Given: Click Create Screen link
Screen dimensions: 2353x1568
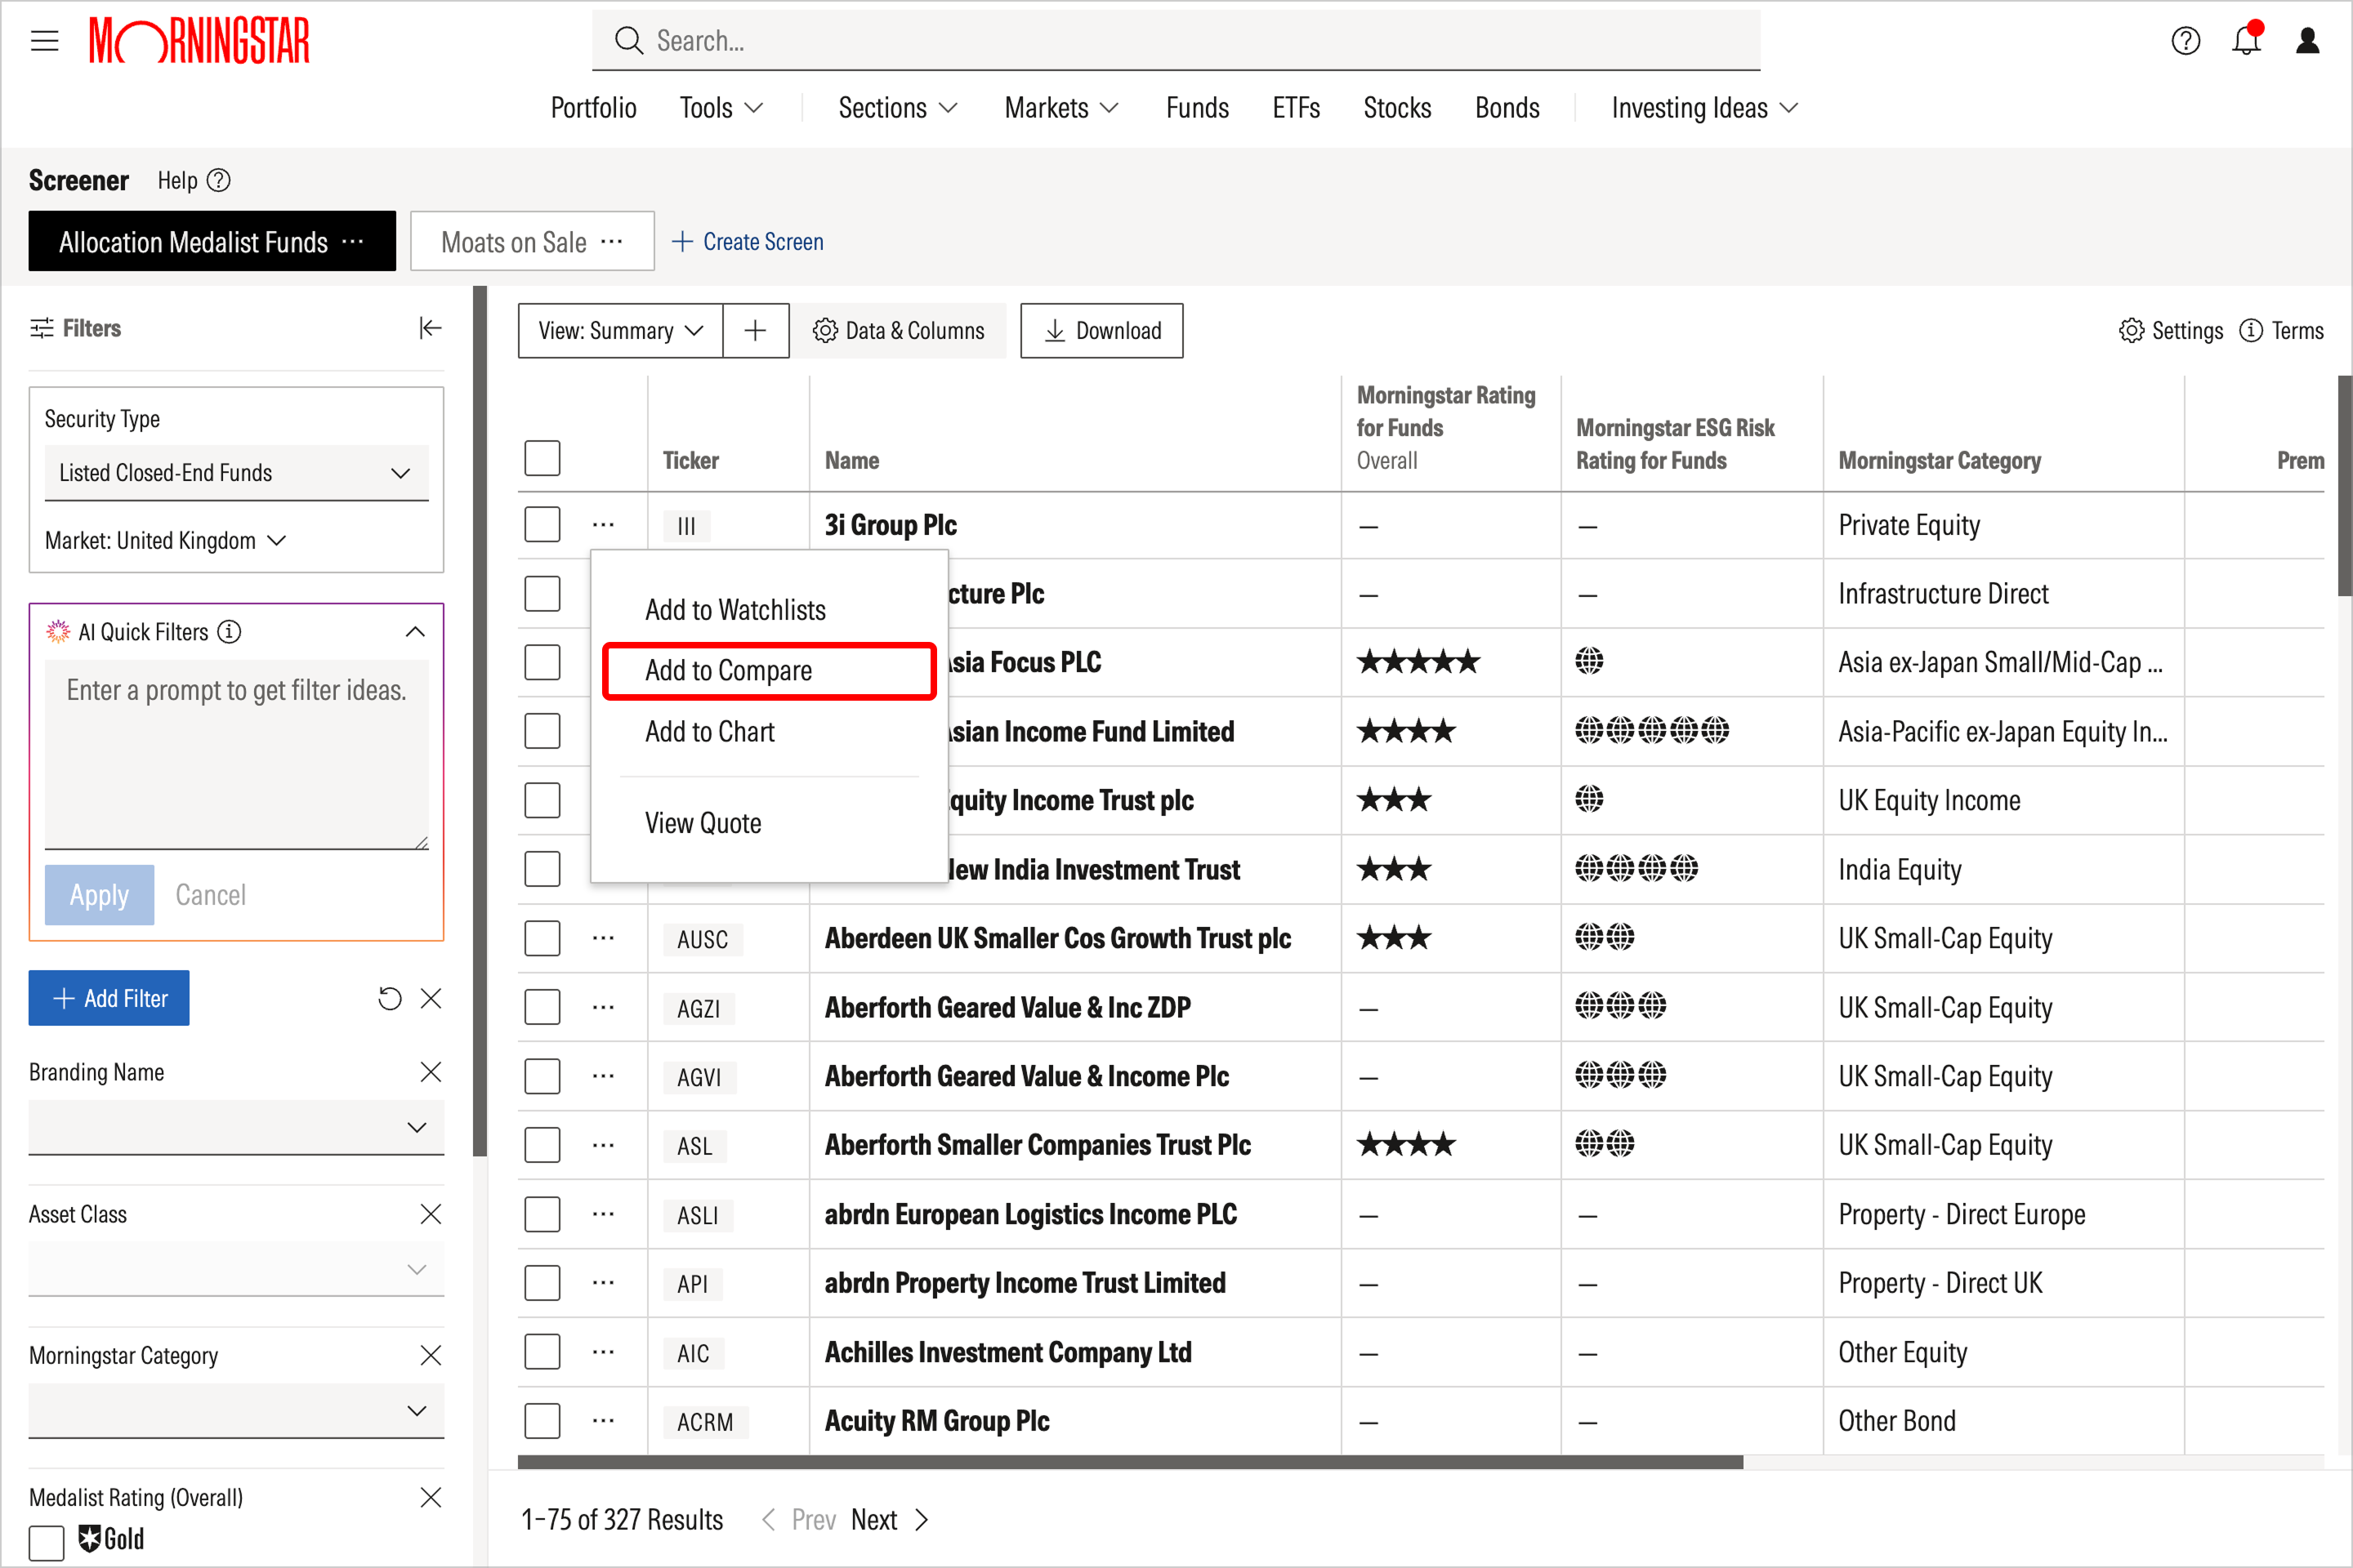Looking at the screenshot, I should coord(748,242).
